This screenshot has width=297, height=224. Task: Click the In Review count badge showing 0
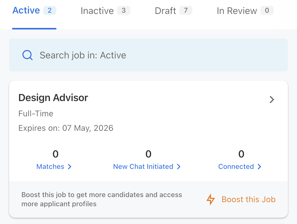point(267,11)
